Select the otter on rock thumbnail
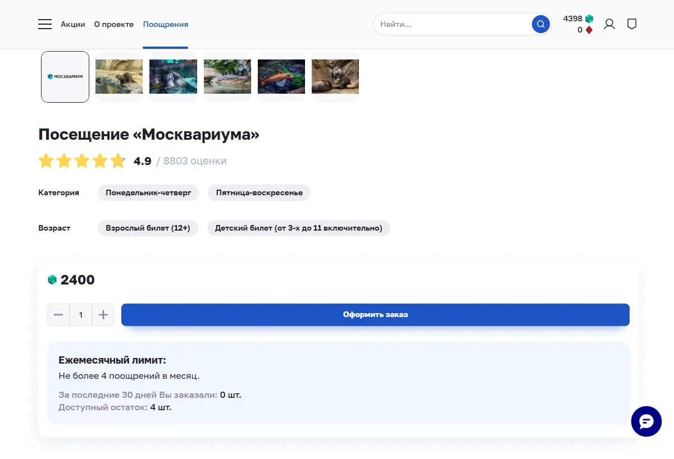This screenshot has height=459, width=674. pyautogui.click(x=119, y=77)
